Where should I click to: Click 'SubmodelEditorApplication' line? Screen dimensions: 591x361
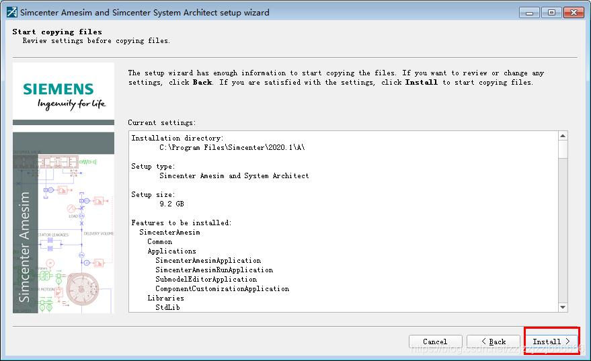(x=206, y=279)
